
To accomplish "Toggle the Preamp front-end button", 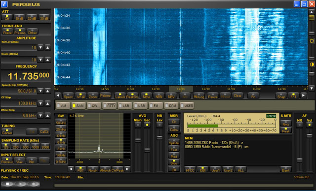I will click(x=20, y=32).
